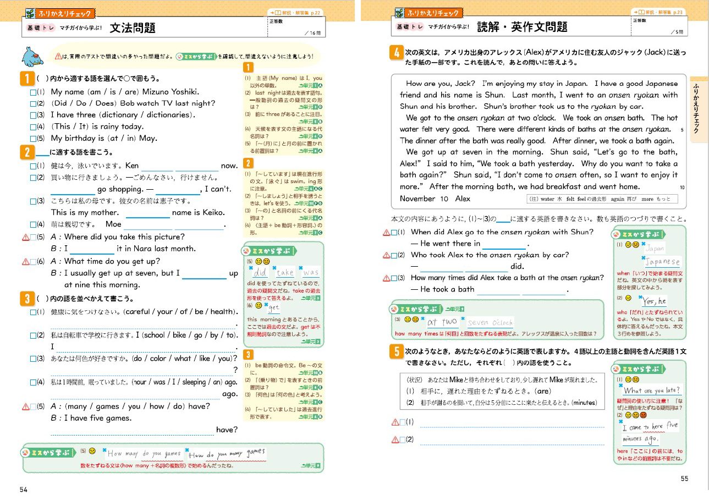The image size is (709, 501).
Task: Click ミスから学ぶ badge above handwritten 'did take was'
Action: click(270, 250)
